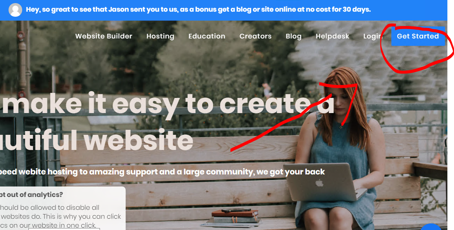
Task: Click the blue Get Started button
Action: [x=418, y=36]
